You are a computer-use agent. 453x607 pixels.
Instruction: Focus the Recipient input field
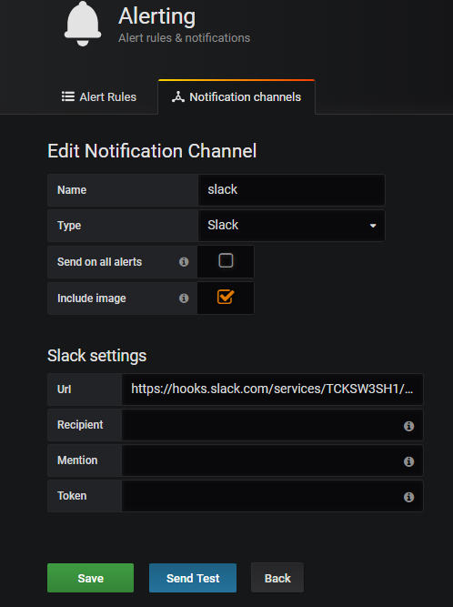272,425
